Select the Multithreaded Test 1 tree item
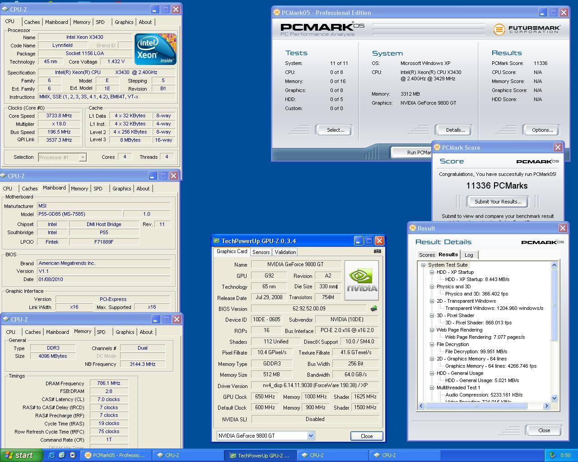The width and height of the screenshot is (578, 462). (458, 388)
